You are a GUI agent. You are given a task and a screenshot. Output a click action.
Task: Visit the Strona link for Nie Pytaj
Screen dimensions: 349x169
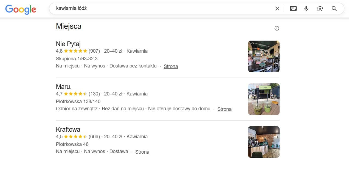coord(171,66)
